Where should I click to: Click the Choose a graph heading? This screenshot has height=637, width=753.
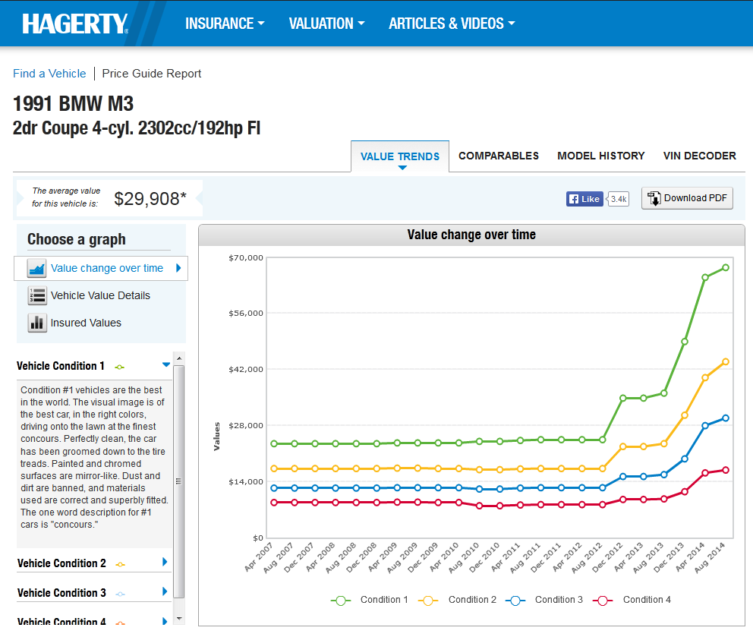coord(77,239)
